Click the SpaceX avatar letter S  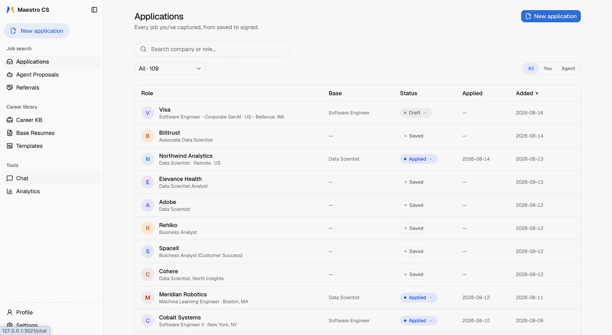[148, 251]
